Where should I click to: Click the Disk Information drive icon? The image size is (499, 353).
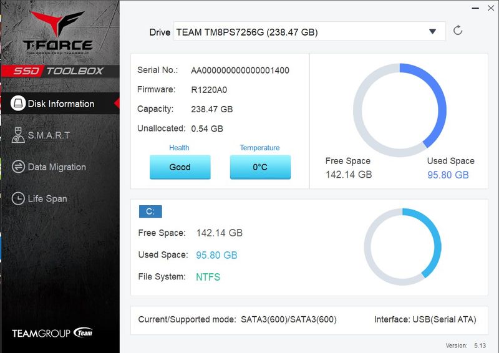[18, 103]
